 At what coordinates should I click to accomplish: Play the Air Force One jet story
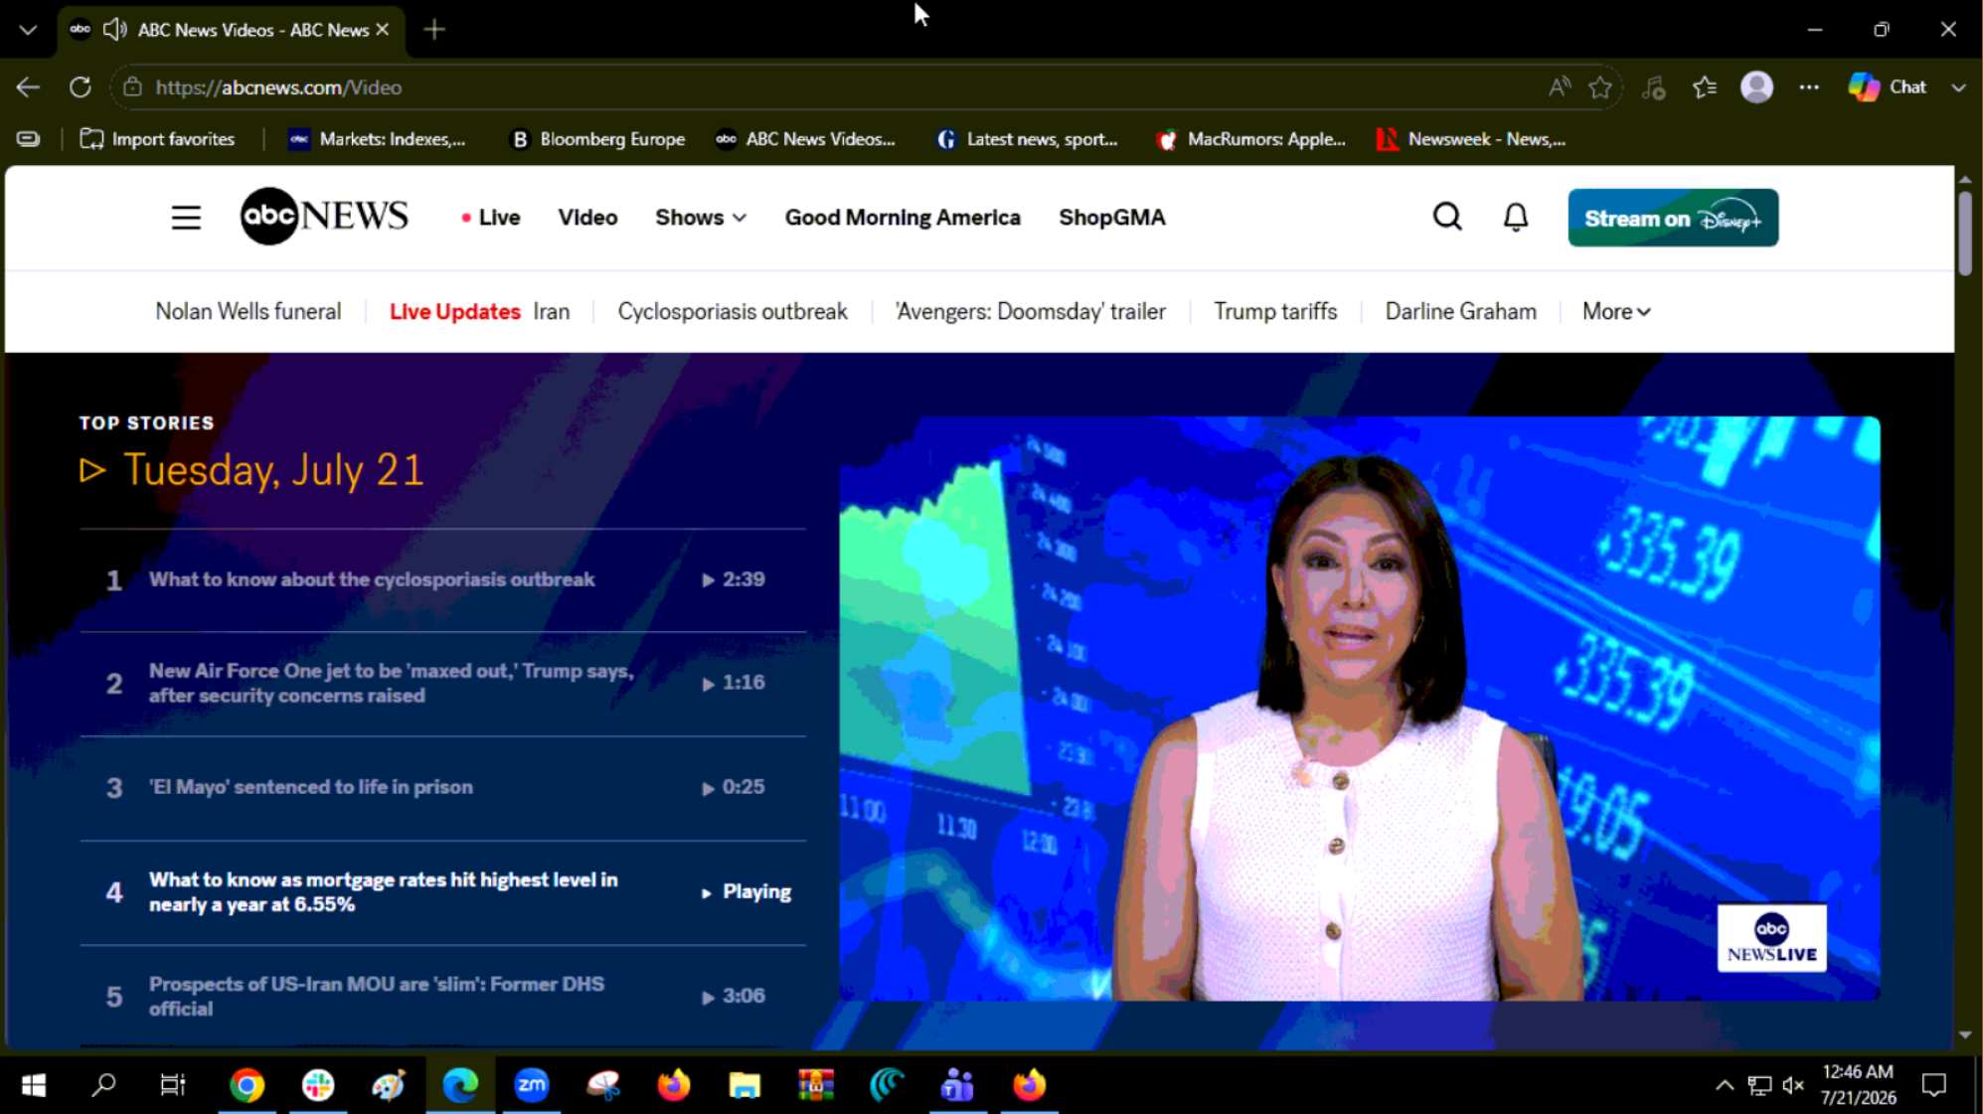[x=442, y=684]
